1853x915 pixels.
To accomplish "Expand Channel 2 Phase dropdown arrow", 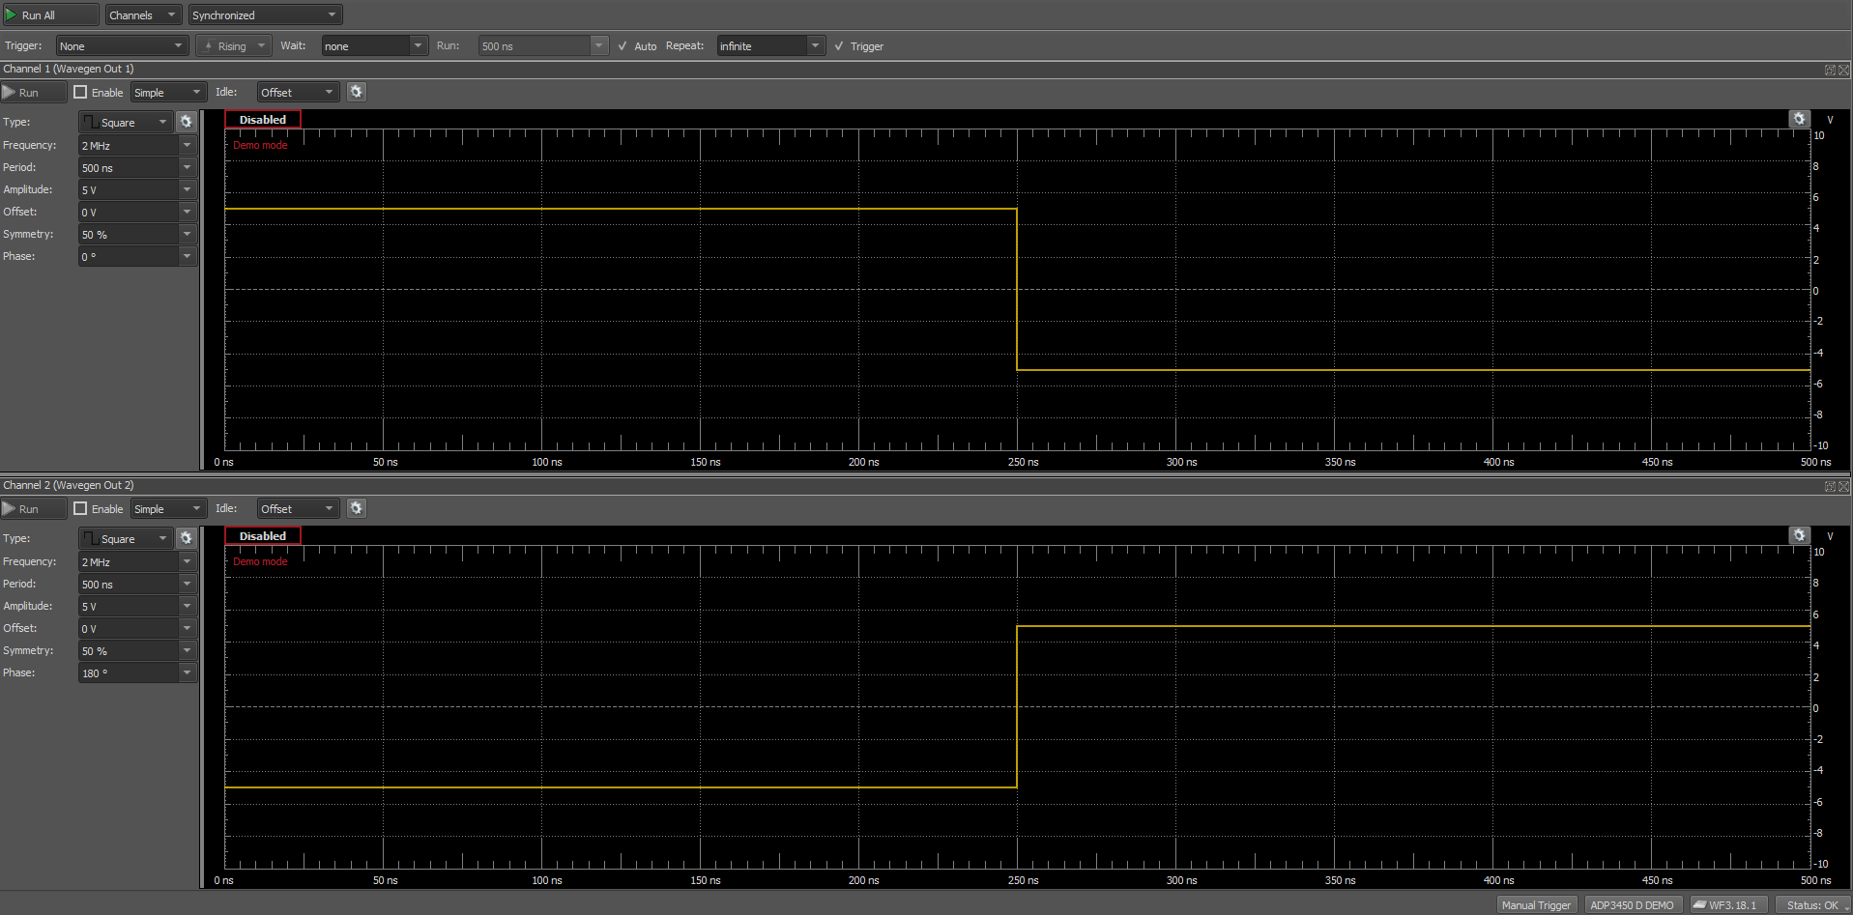I will click(x=188, y=672).
